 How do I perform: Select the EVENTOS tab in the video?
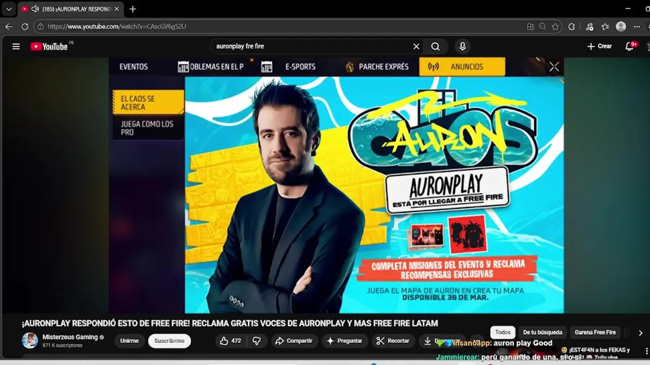[x=134, y=66]
